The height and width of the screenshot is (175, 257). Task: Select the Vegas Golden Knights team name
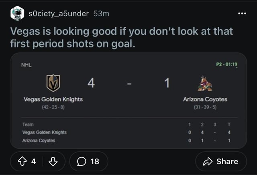coord(53,99)
